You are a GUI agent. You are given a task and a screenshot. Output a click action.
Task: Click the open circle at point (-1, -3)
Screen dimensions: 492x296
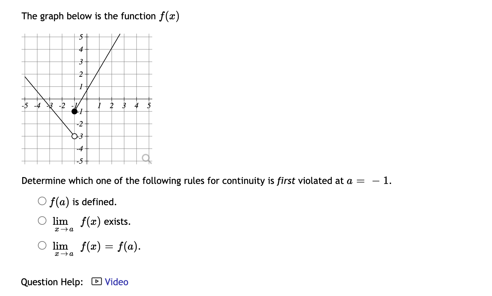point(74,136)
